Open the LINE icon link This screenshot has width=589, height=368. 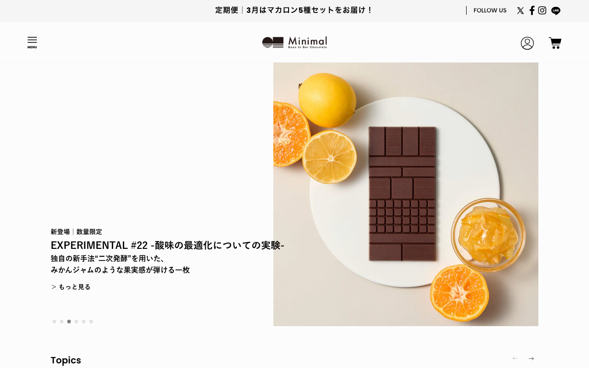pos(556,11)
